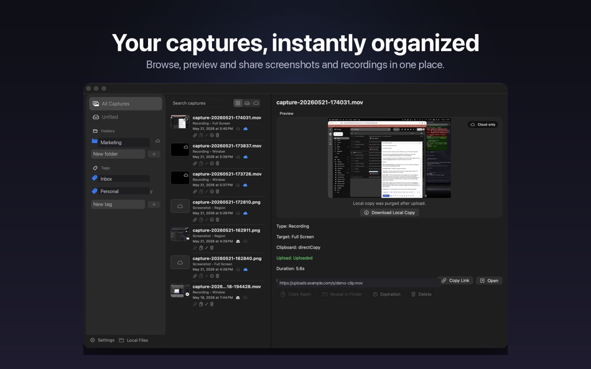Thumbnail of capture-20260521-162911.png
This screenshot has height=369, width=591.
click(x=180, y=234)
